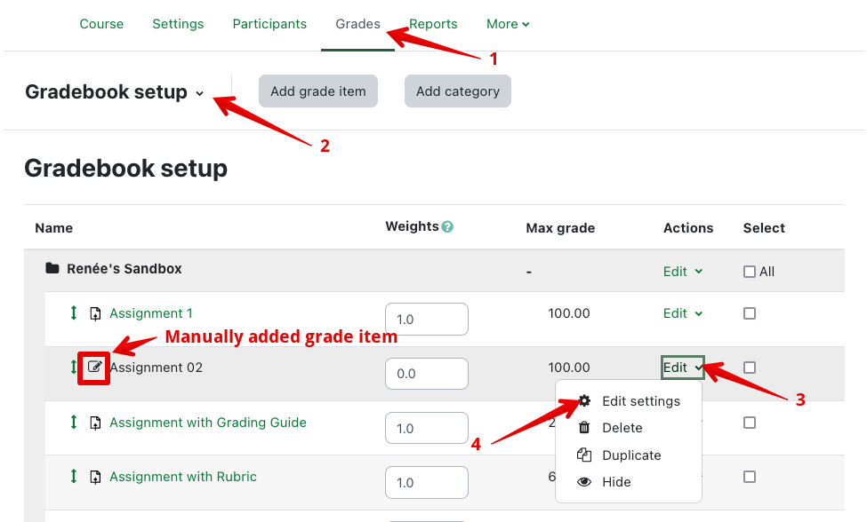Click the Weights help question mark icon
867x522 pixels.
(447, 227)
